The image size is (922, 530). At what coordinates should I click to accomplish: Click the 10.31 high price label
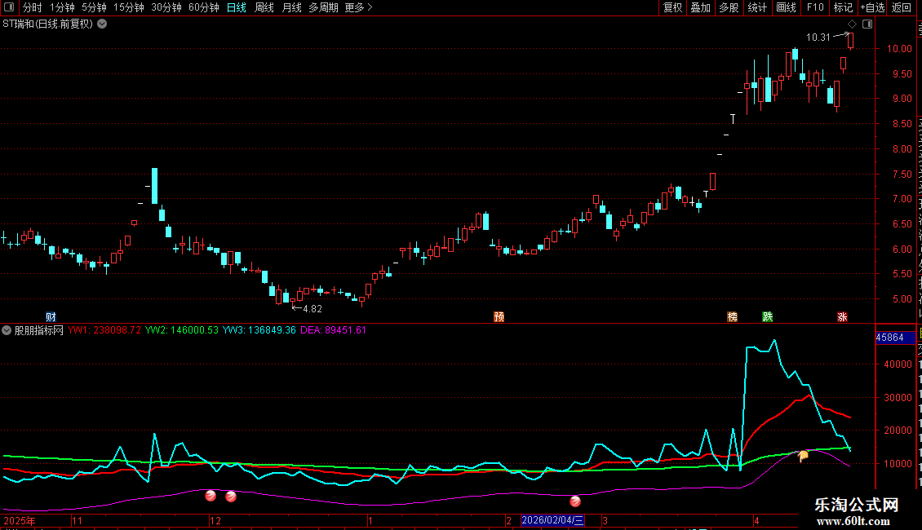(x=818, y=38)
